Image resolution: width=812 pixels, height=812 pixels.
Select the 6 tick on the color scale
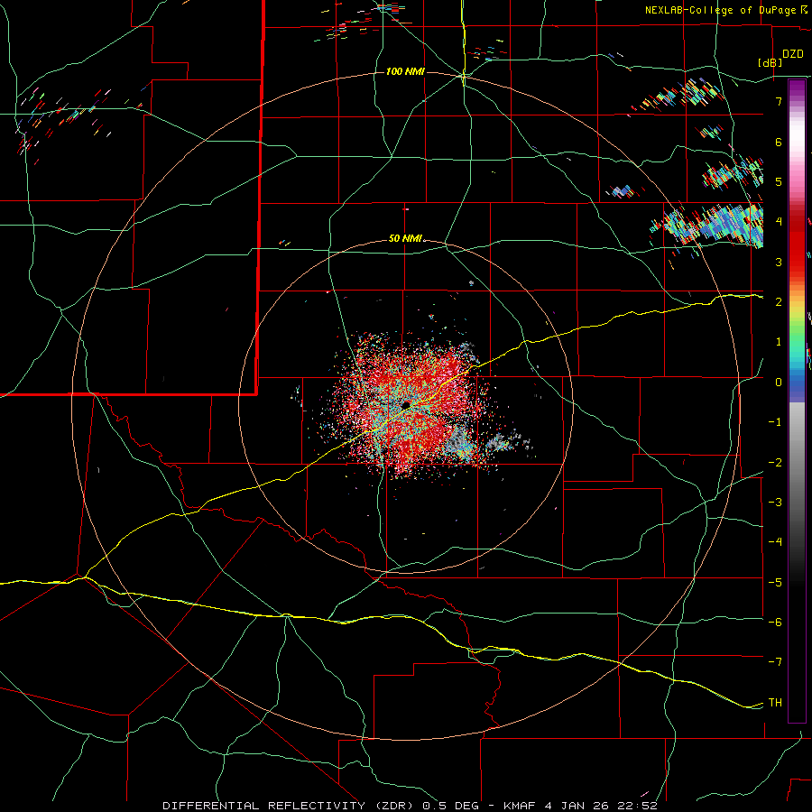pos(779,142)
